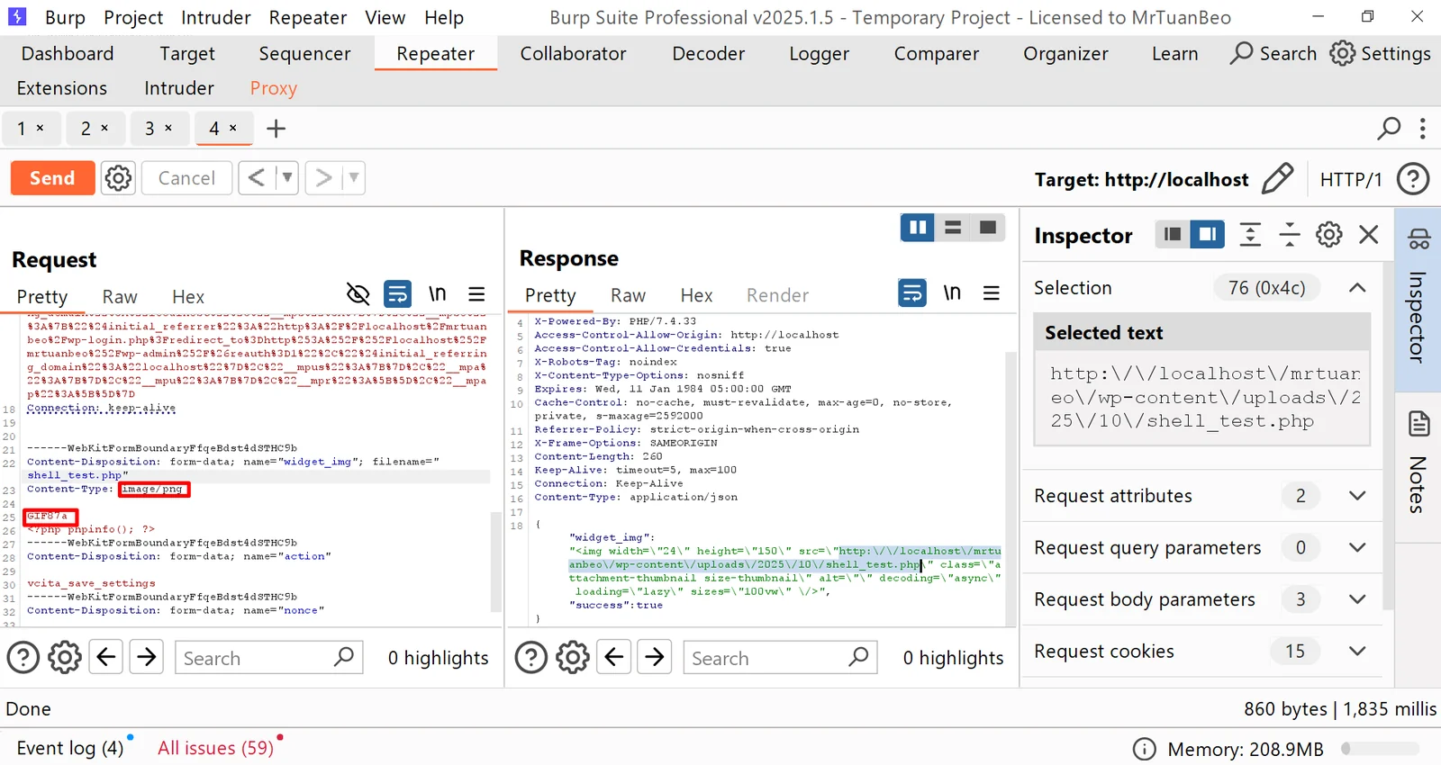Jump to previous match in Request
The image size is (1441, 765).
[106, 658]
